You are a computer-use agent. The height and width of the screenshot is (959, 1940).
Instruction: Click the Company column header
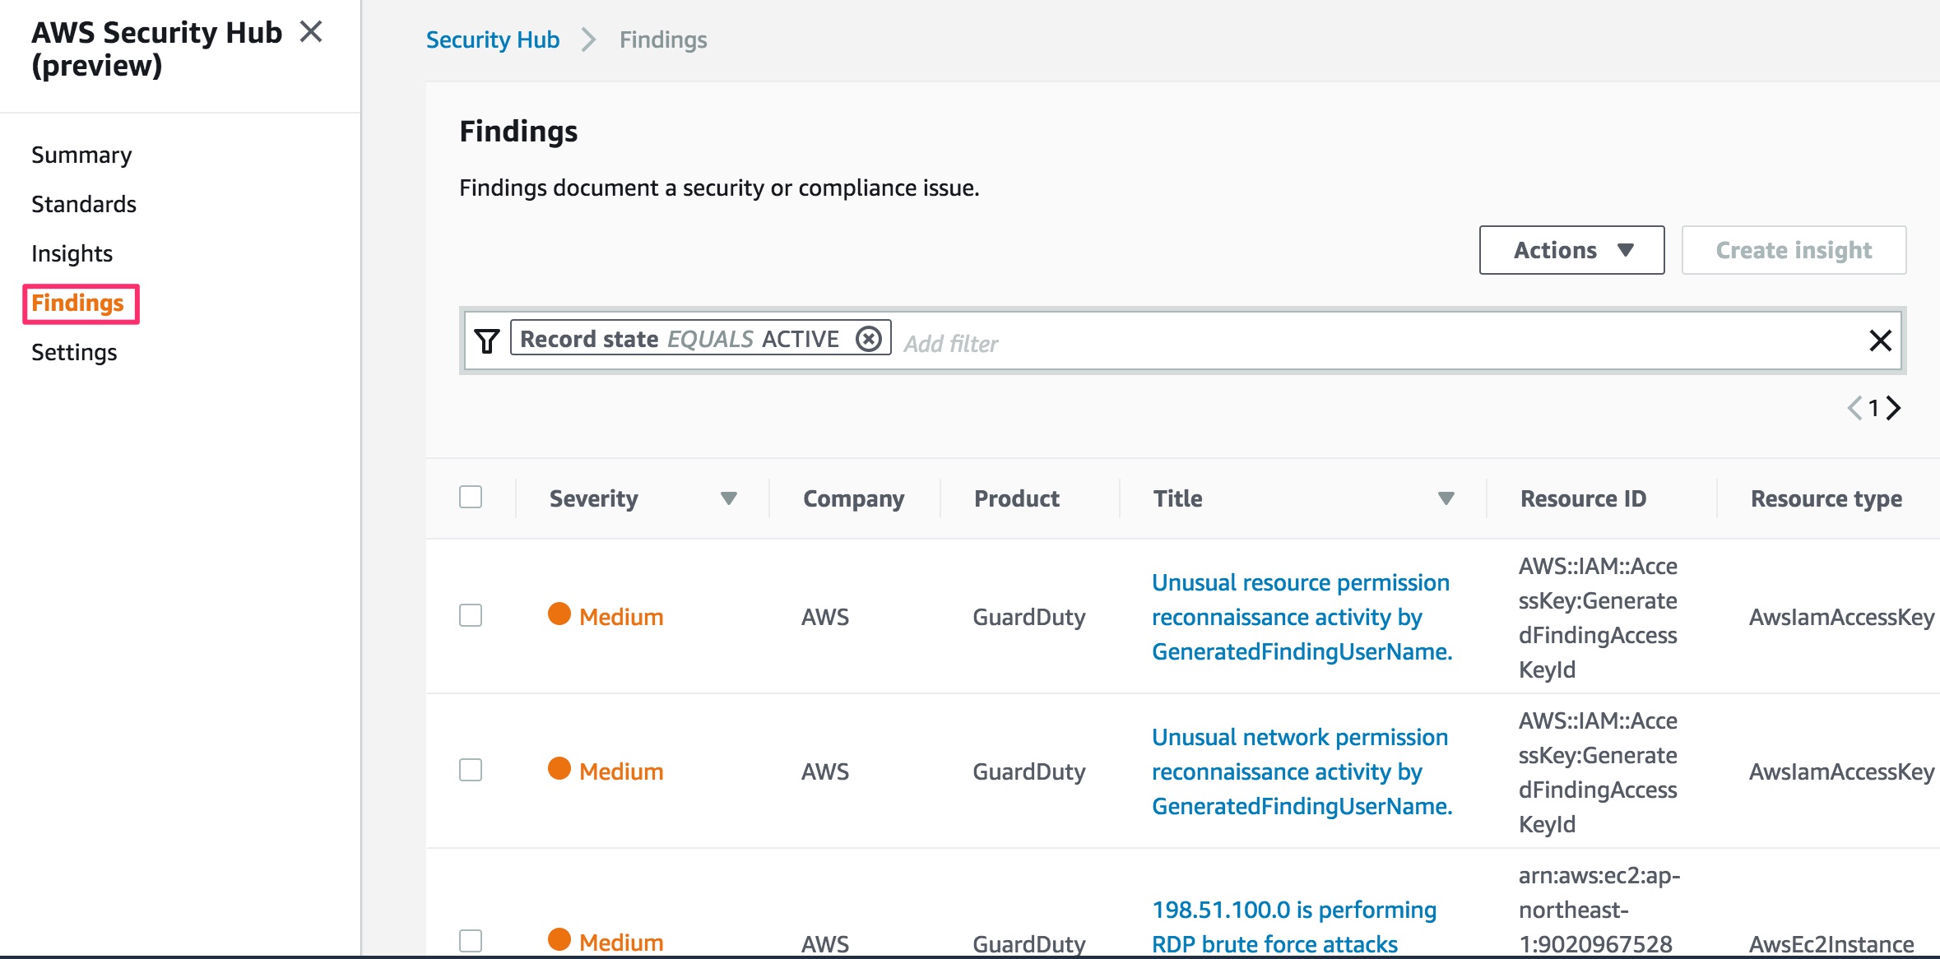click(853, 498)
